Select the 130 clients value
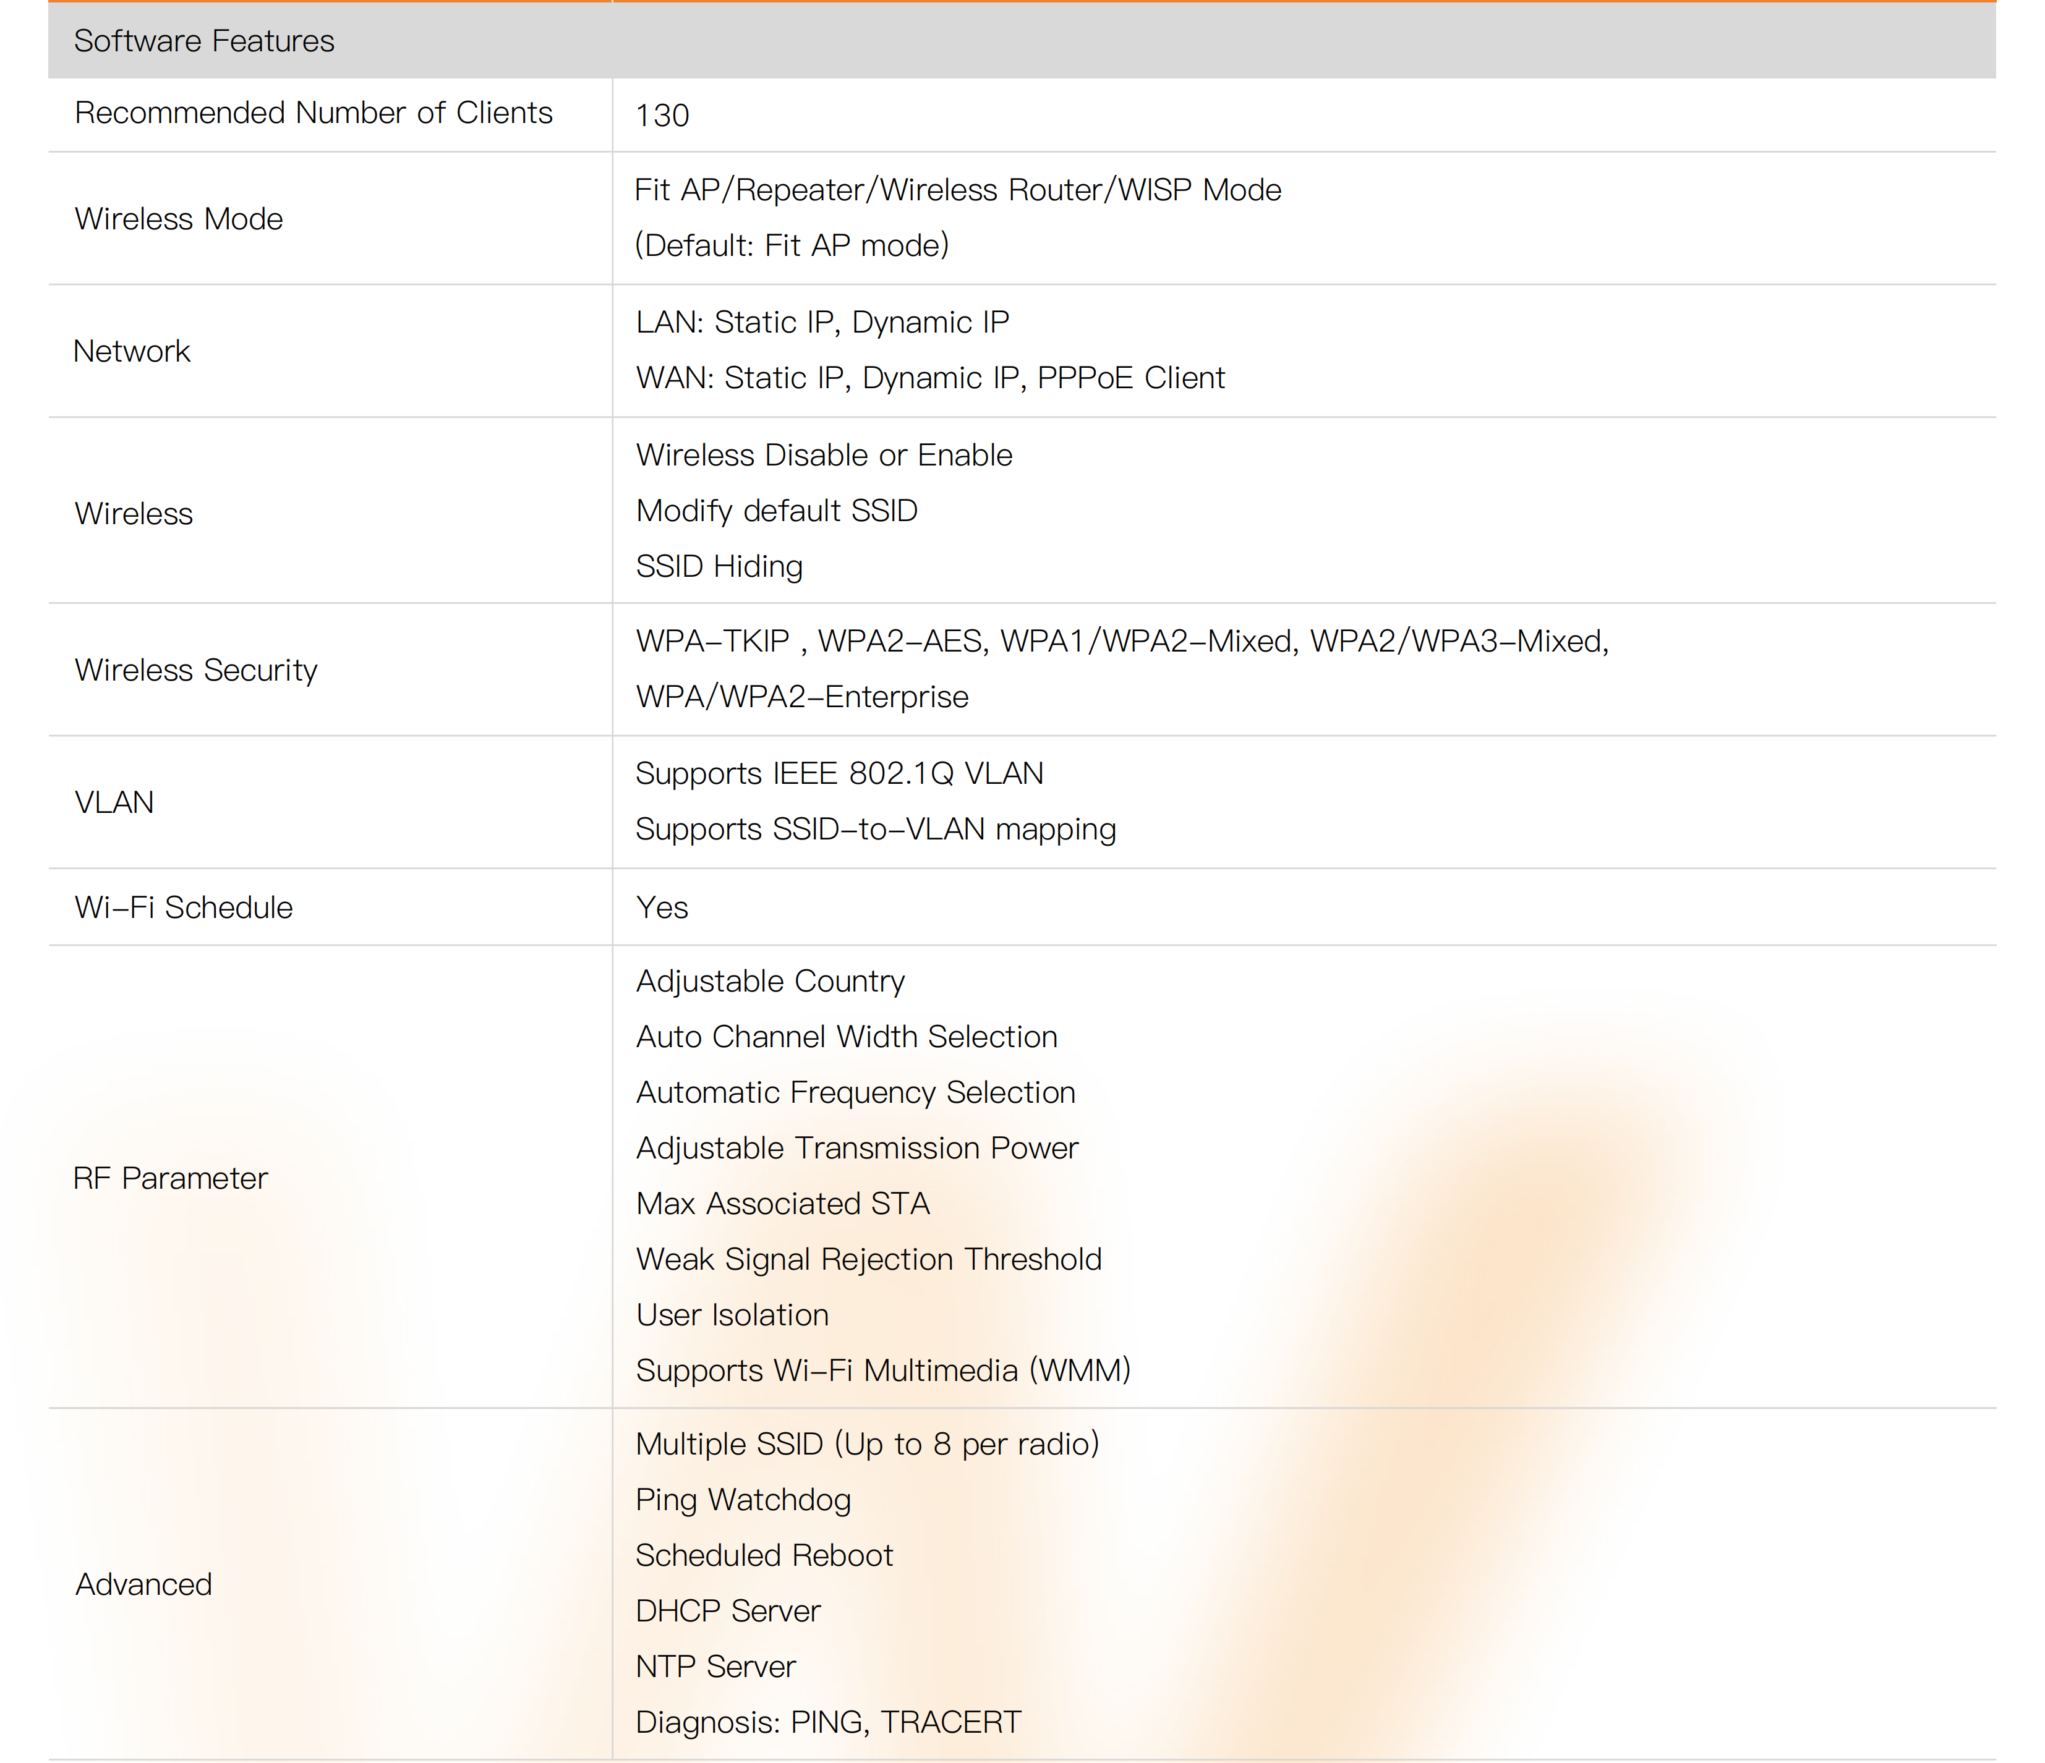Image resolution: width=2045 pixels, height=1763 pixels. (662, 116)
